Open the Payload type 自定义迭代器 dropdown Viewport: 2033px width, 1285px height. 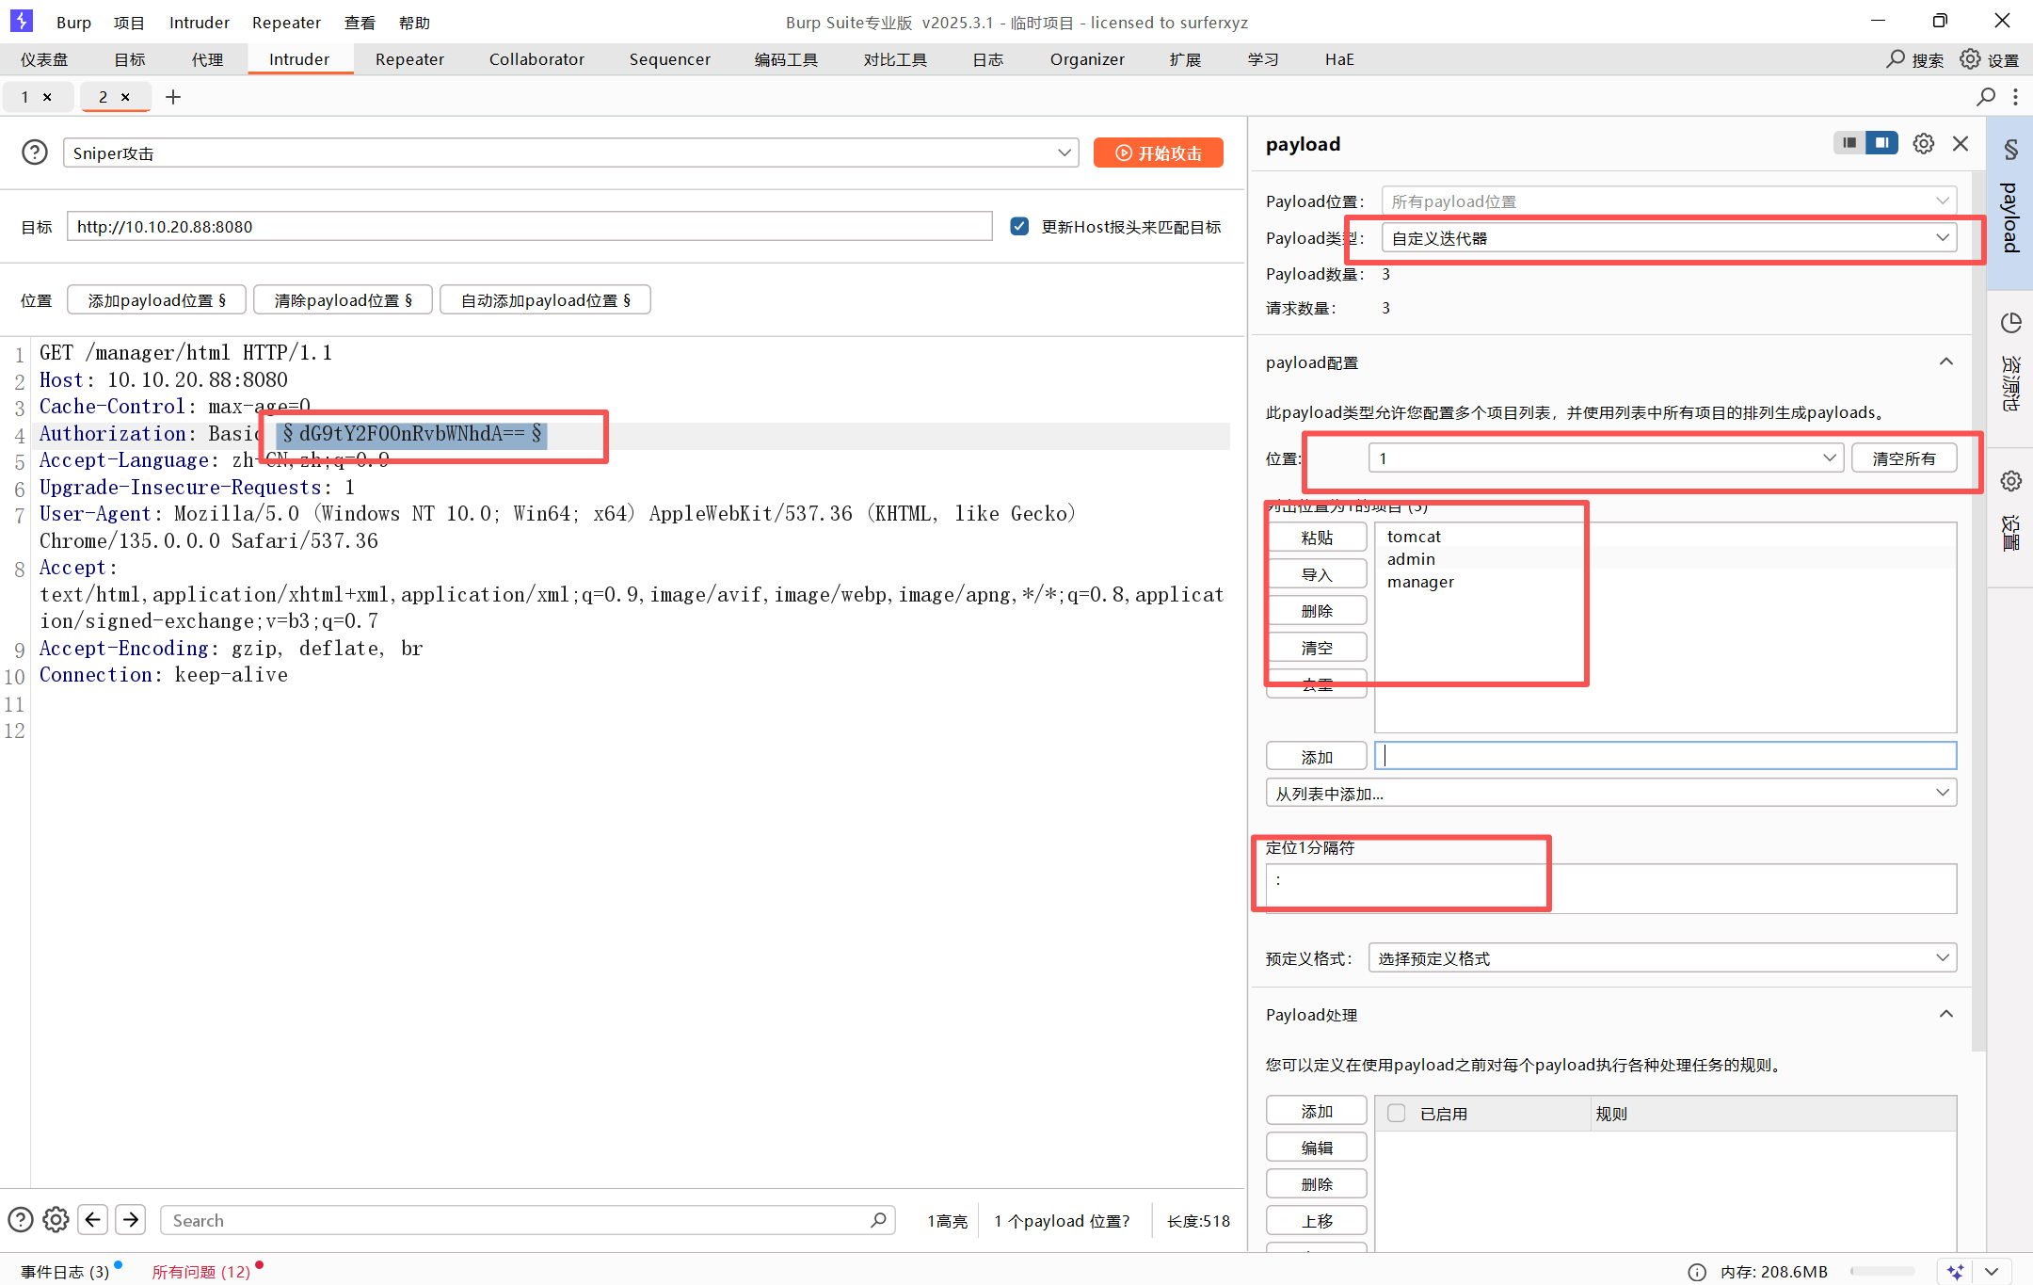point(1668,238)
